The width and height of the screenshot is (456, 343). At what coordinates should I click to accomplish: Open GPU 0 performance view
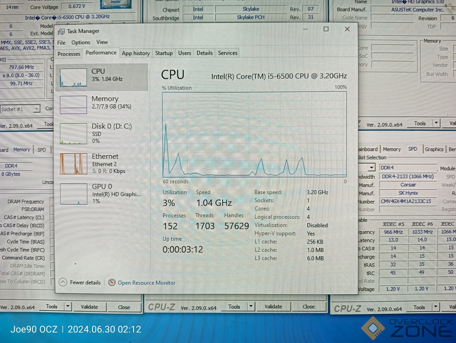point(74,194)
